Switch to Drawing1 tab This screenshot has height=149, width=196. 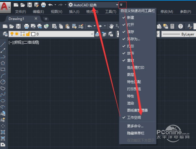point(16,19)
